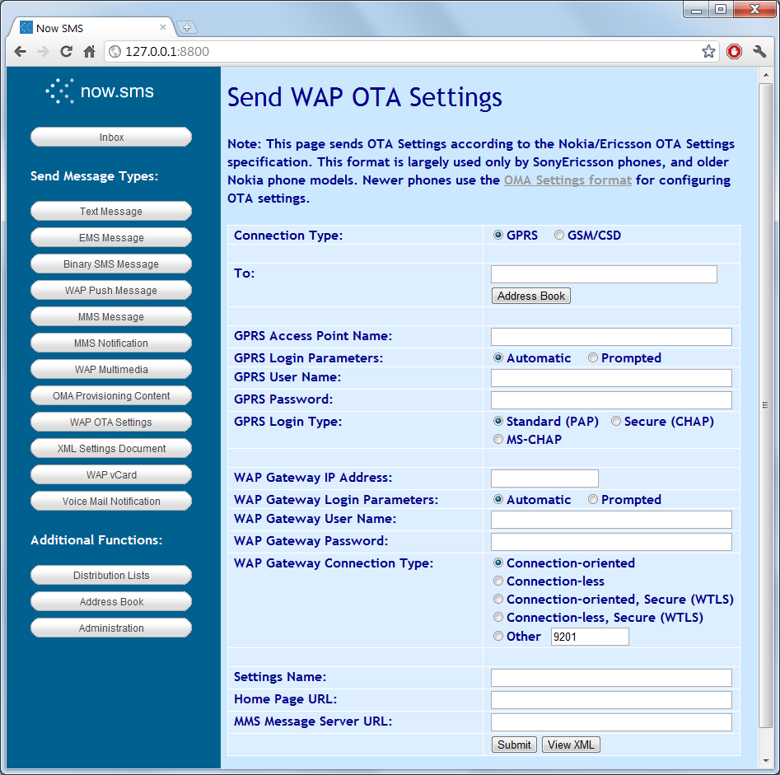This screenshot has height=775, width=780.
Task: Open a new tab button
Action: click(x=187, y=28)
